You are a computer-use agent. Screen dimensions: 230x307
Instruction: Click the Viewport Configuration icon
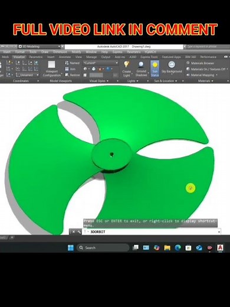[51, 64]
